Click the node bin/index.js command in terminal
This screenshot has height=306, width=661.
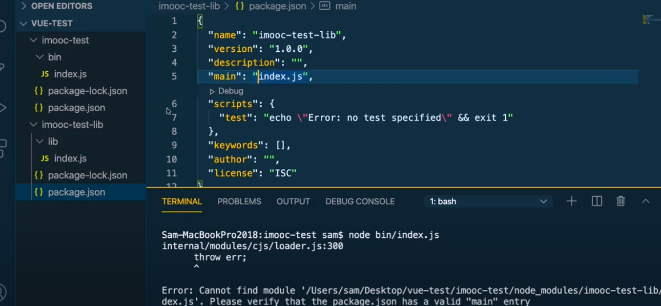(x=393, y=235)
